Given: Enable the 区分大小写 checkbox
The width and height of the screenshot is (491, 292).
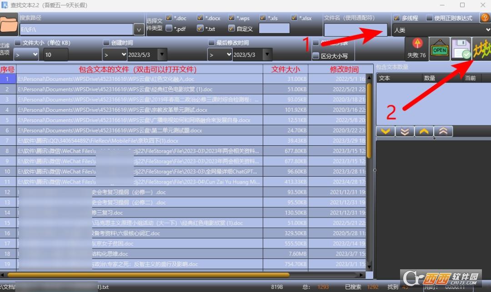Looking at the screenshot, I should [x=316, y=56].
